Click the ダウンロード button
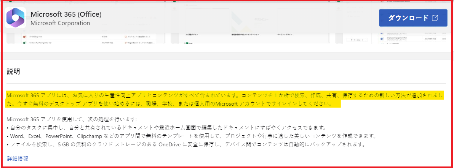 tap(413, 18)
